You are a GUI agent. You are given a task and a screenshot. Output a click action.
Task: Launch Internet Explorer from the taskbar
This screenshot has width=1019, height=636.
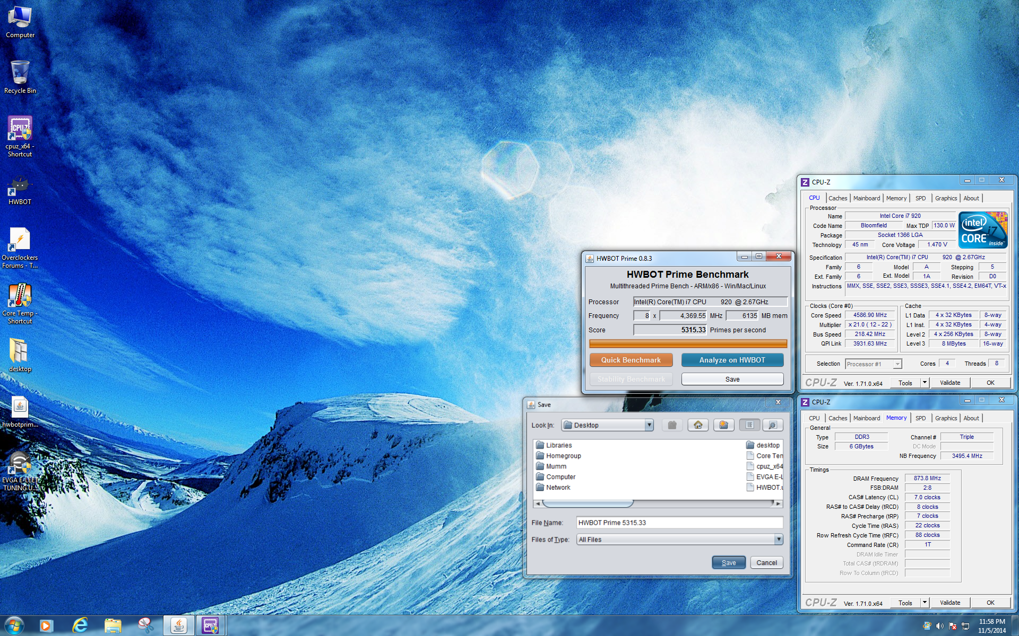pyautogui.click(x=80, y=626)
